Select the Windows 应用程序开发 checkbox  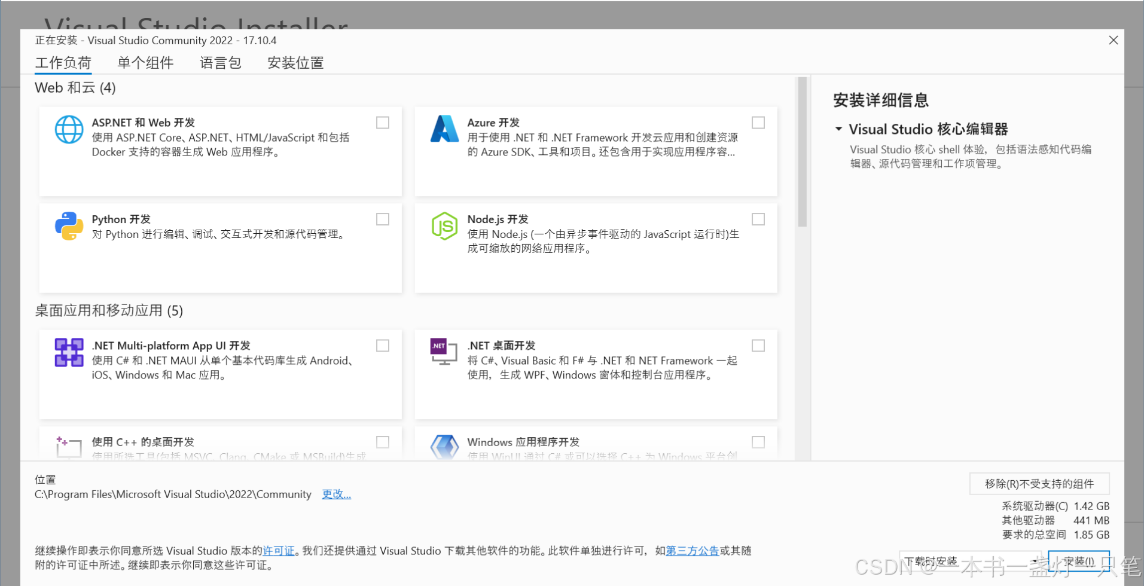[x=758, y=442]
